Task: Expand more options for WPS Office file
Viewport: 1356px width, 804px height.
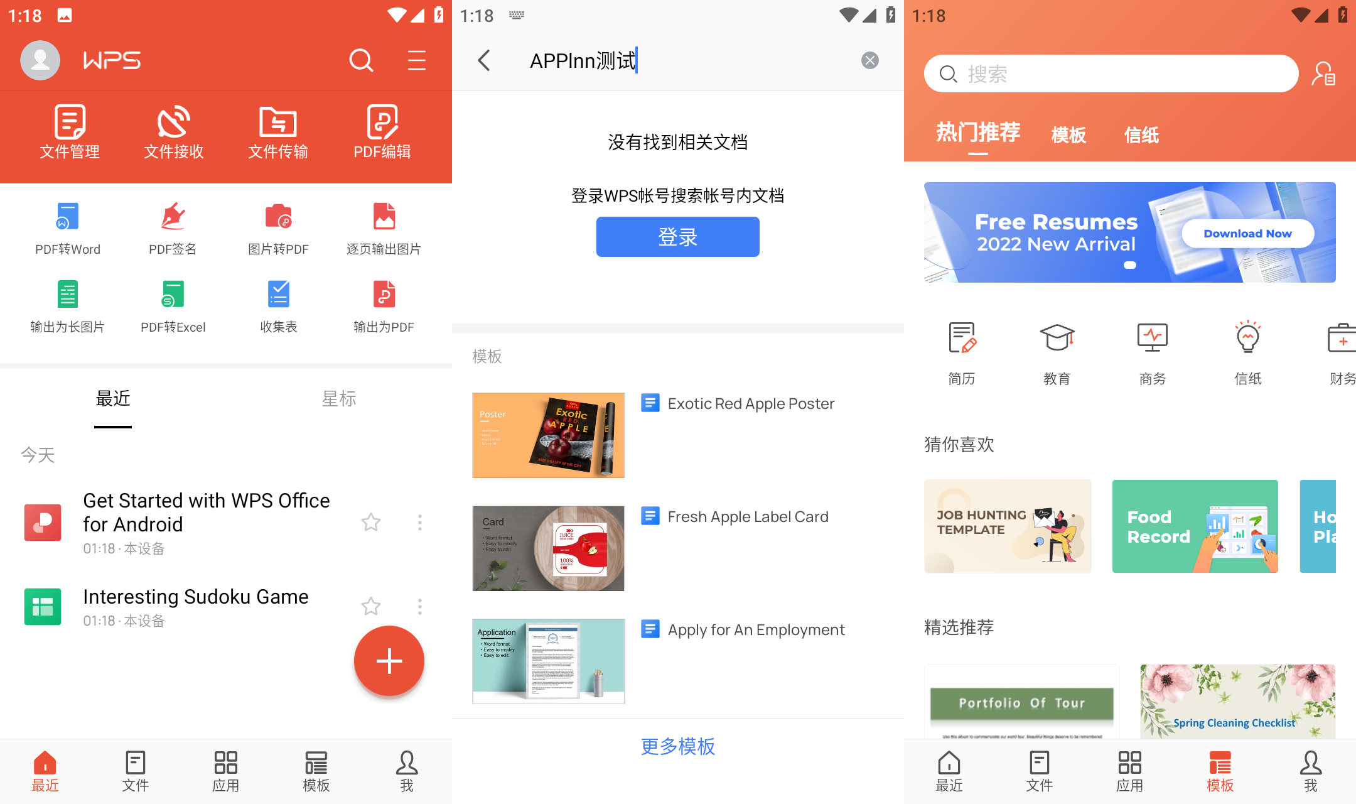Action: point(419,521)
